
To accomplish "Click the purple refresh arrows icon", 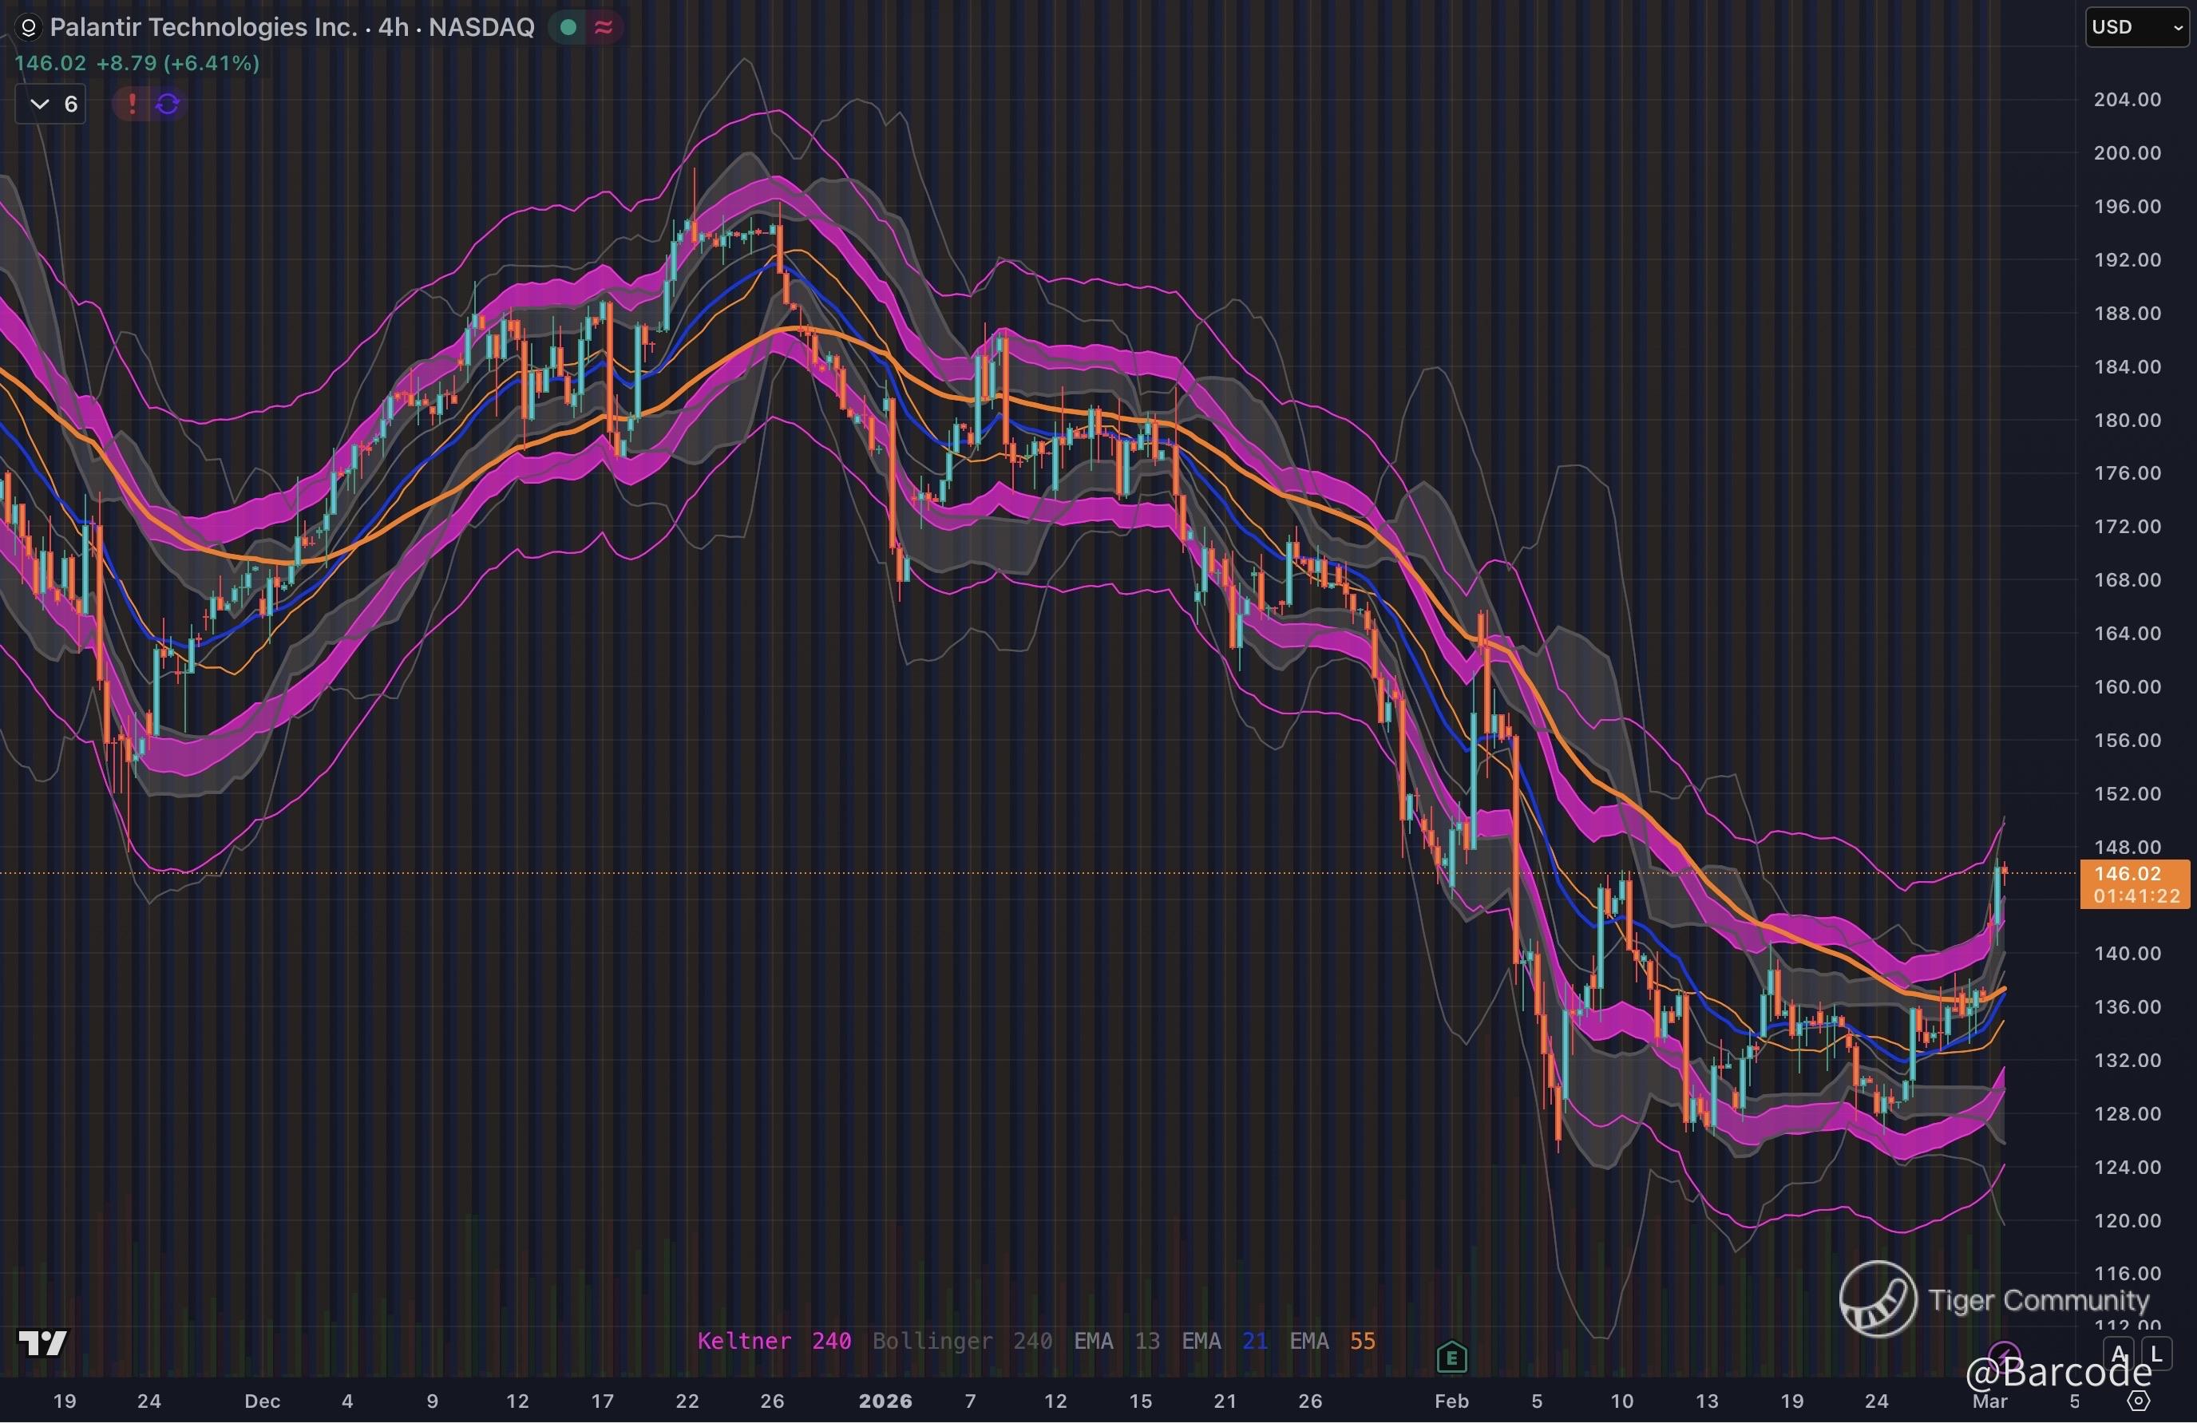I will 167,104.
